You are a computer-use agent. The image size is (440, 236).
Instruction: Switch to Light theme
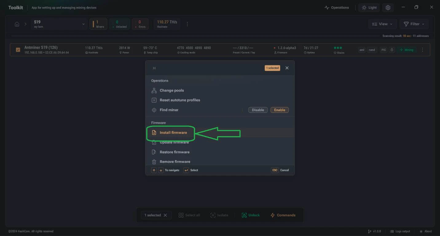click(369, 7)
